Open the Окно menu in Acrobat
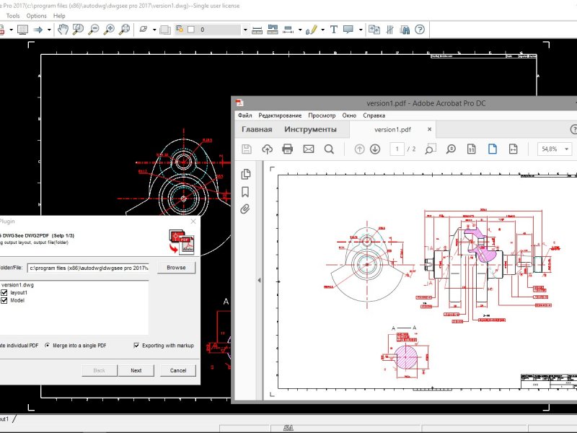This screenshot has height=433, width=577. click(x=349, y=115)
